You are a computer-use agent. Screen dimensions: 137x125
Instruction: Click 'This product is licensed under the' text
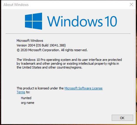(40, 88)
